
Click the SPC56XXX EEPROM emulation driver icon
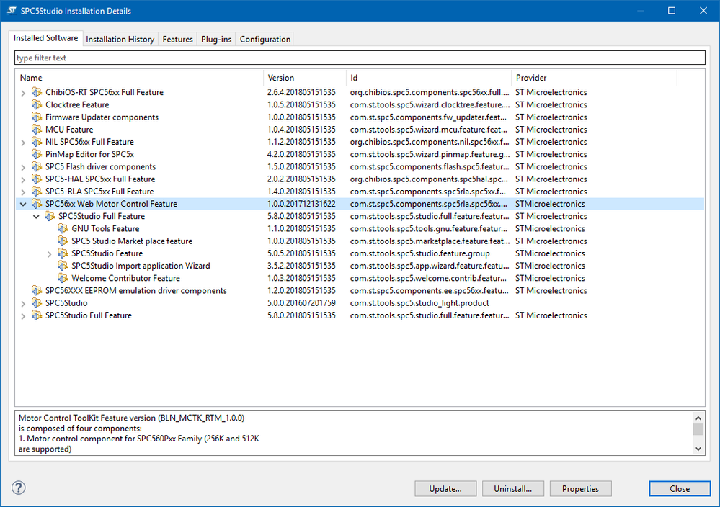click(36, 290)
